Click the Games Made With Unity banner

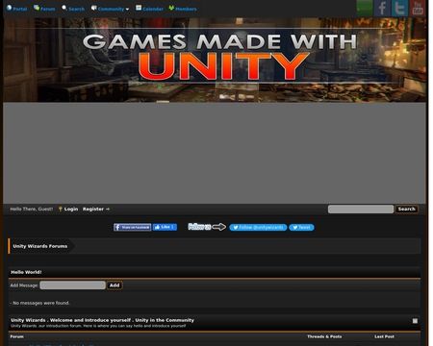click(x=215, y=60)
